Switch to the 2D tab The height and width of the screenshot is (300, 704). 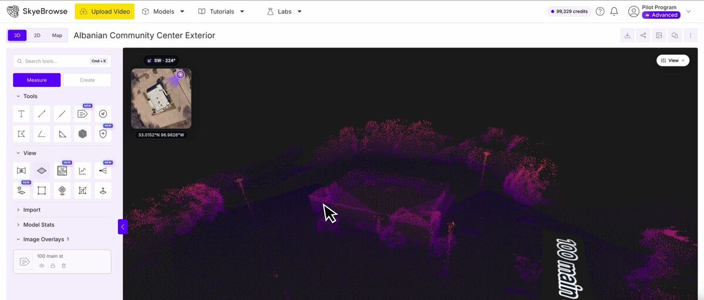click(37, 35)
